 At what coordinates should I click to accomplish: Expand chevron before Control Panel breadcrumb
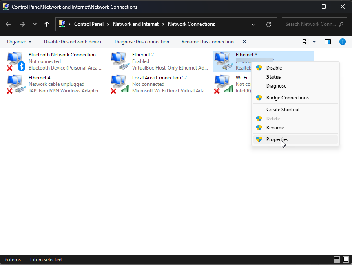(69, 24)
